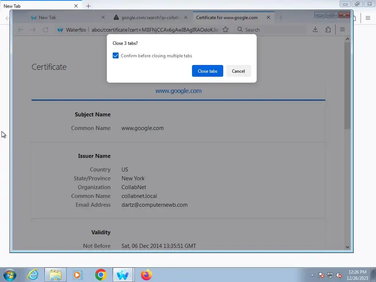Select the Subject common name www.google.com
This screenshot has height=282, width=376.
tap(142, 128)
